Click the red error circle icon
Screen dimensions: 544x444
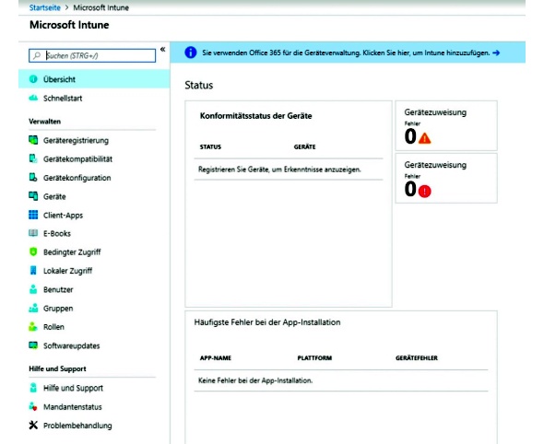point(425,191)
